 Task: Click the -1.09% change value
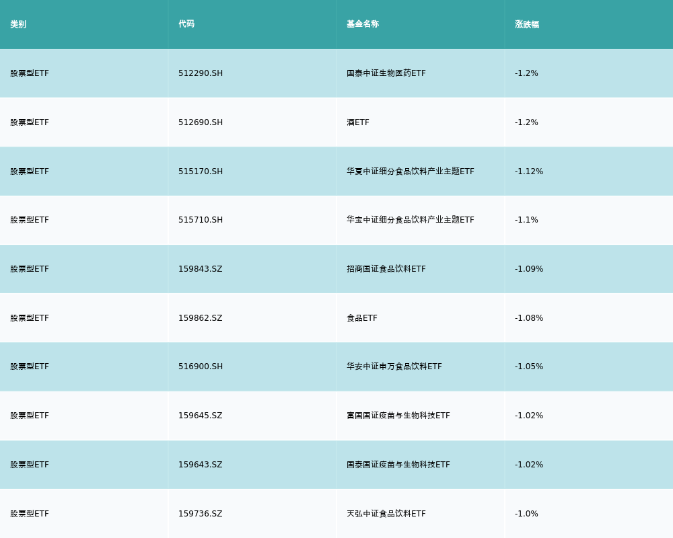[529, 269]
